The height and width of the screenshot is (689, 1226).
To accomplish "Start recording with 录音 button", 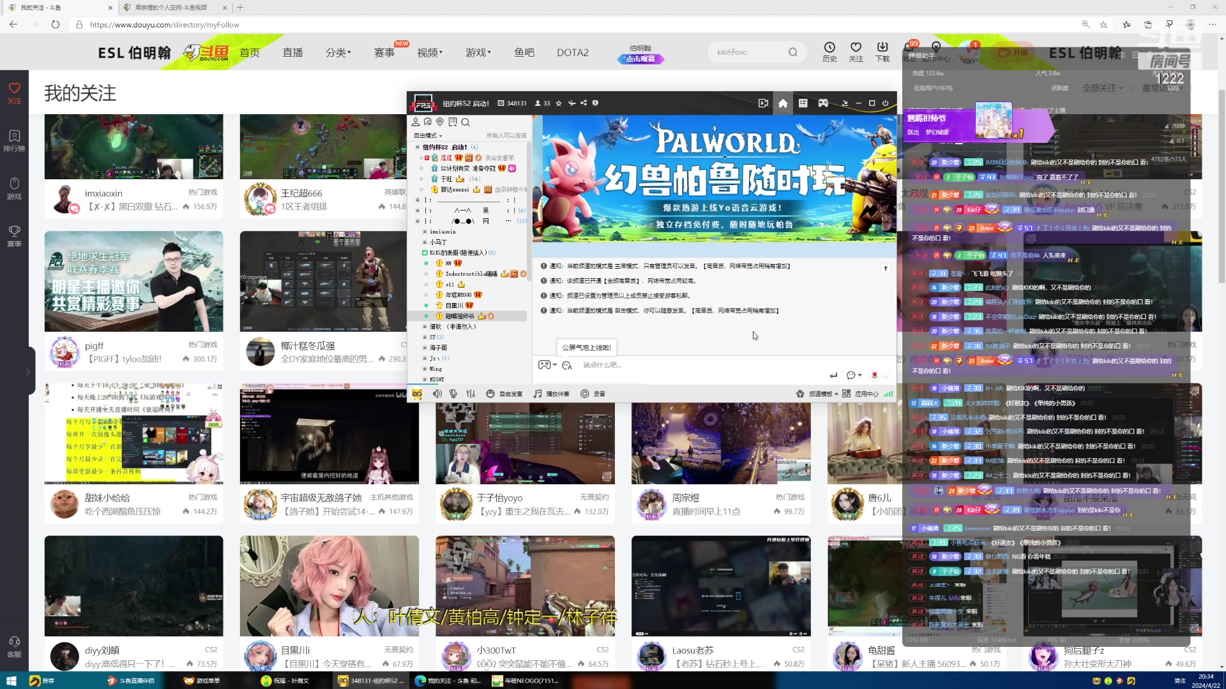I will pos(593,394).
